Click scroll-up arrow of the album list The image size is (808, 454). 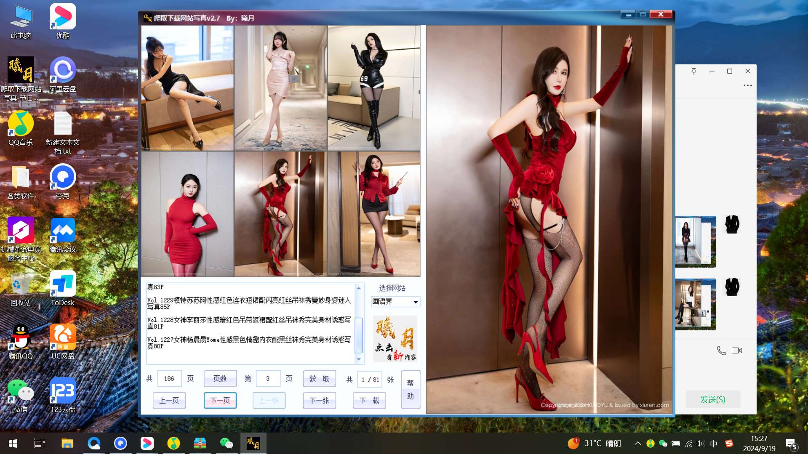coord(359,288)
